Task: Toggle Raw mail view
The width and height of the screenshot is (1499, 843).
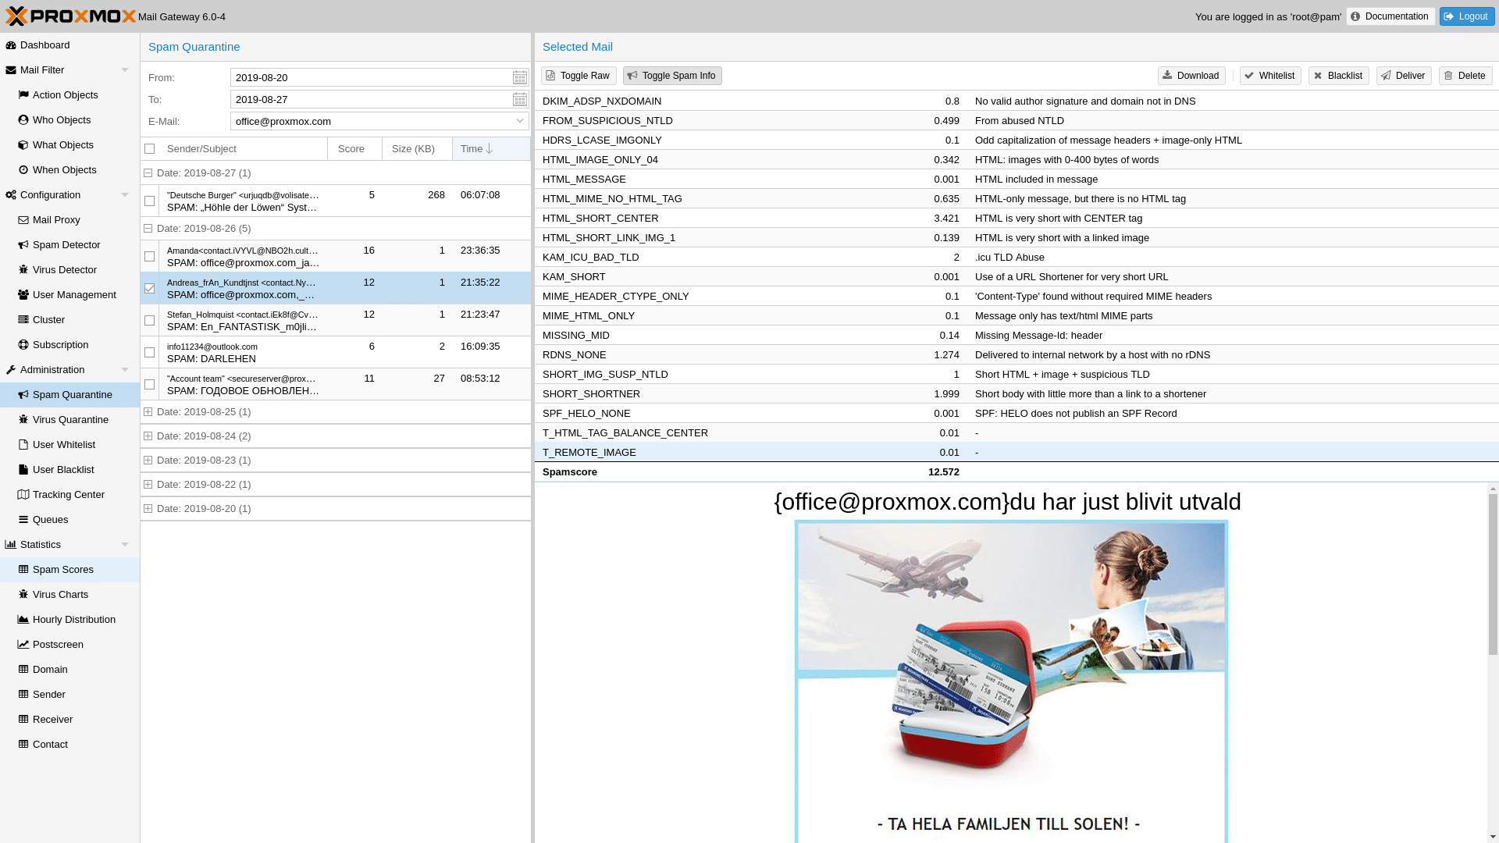Action: point(578,76)
